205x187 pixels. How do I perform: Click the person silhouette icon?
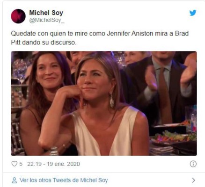pyautogui.click(x=15, y=180)
